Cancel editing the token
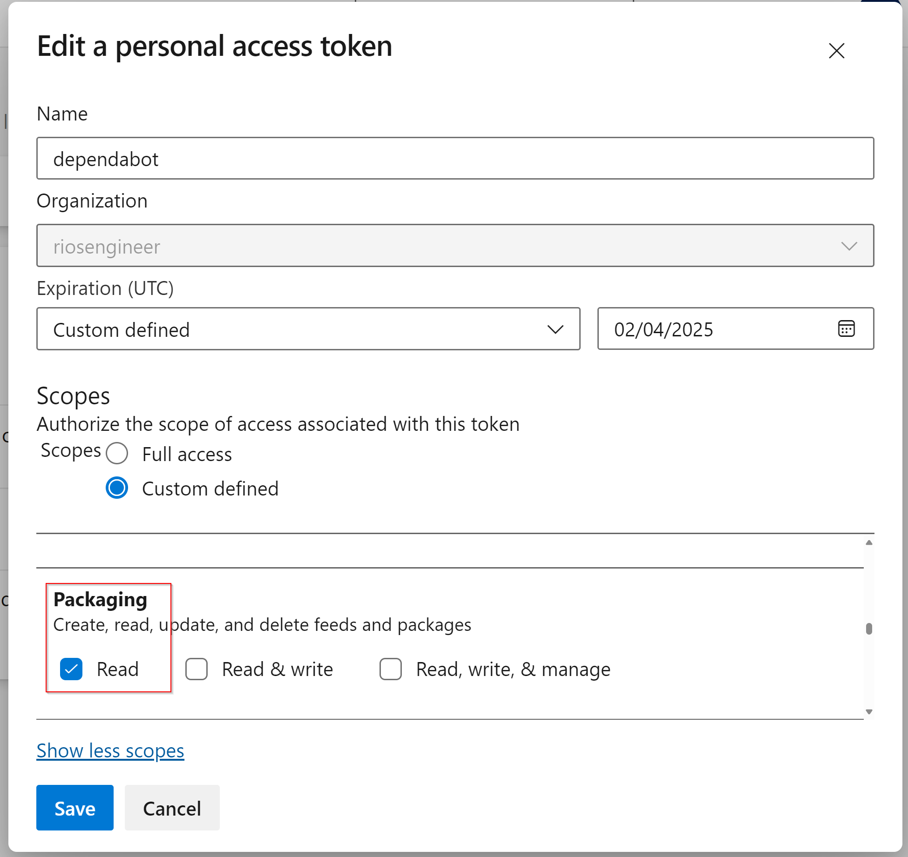908x857 pixels. click(172, 808)
